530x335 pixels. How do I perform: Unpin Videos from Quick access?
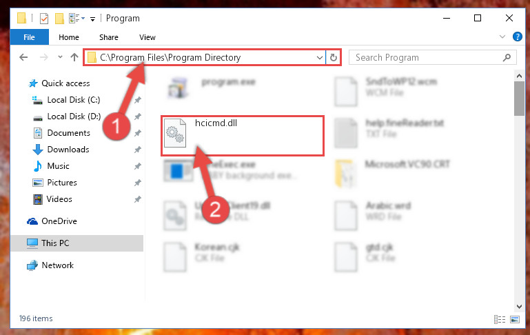tap(138, 199)
